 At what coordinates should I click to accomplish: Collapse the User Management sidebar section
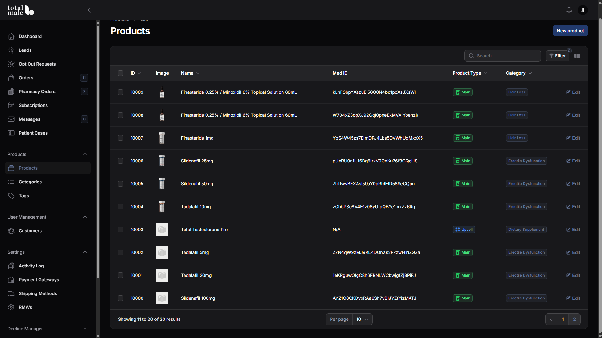click(x=85, y=217)
